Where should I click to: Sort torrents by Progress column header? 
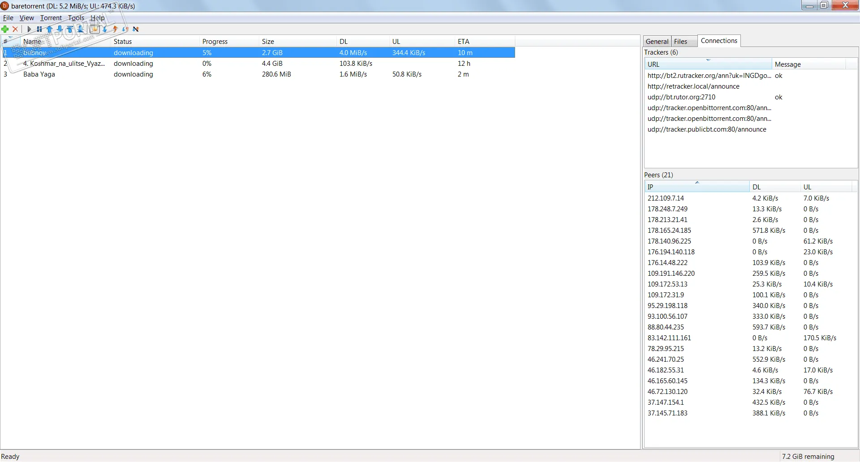pyautogui.click(x=229, y=41)
